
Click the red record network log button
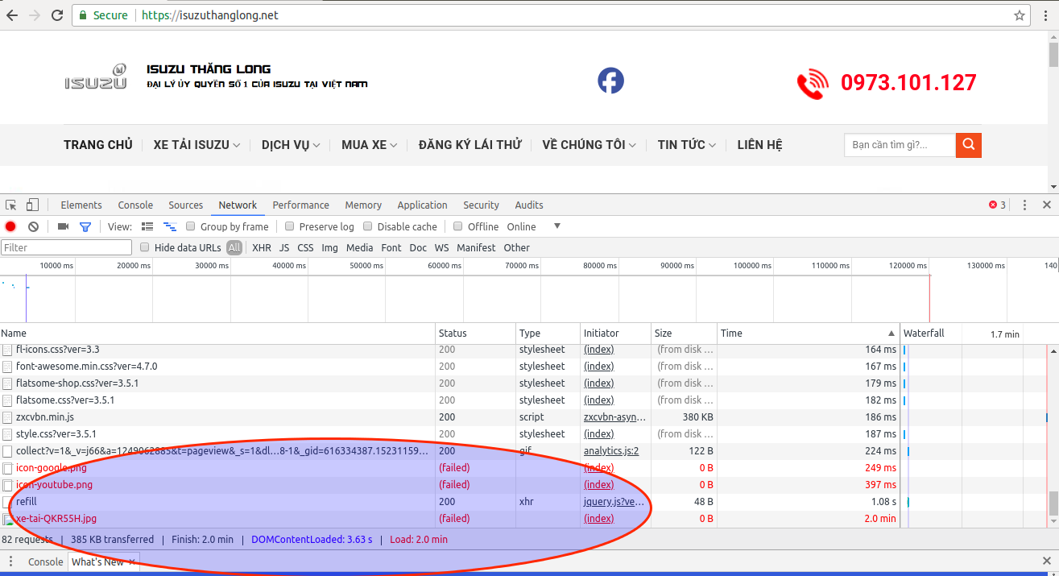(10, 226)
